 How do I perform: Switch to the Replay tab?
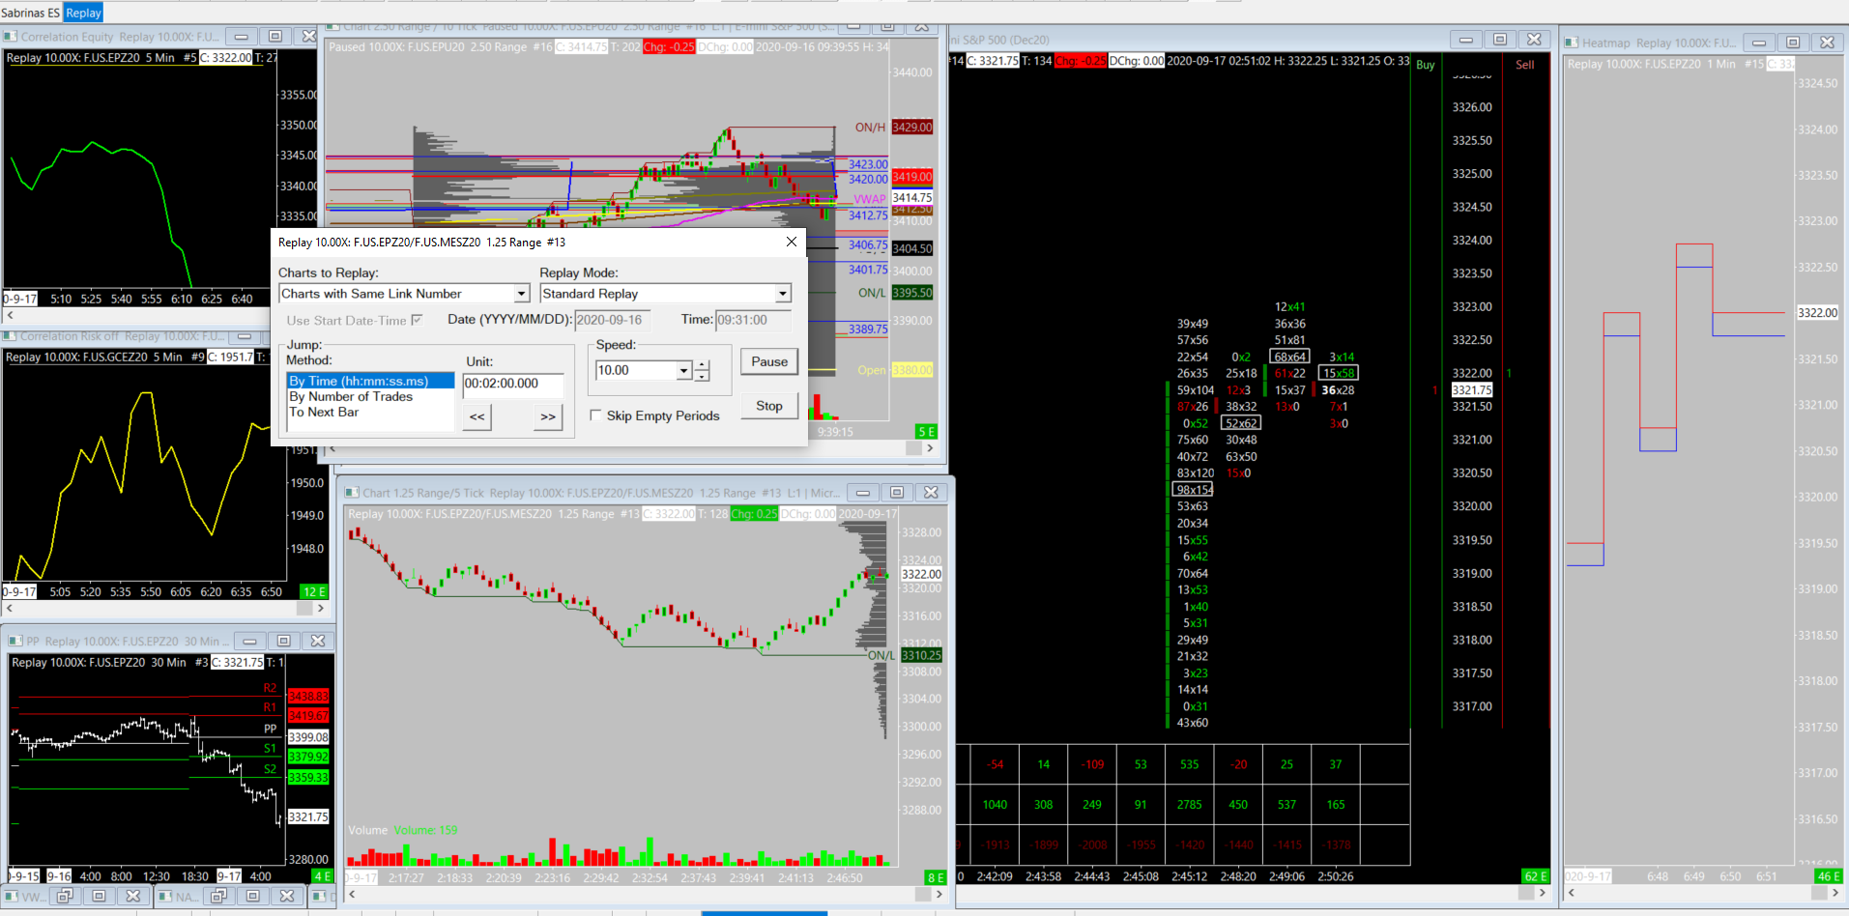[x=83, y=13]
